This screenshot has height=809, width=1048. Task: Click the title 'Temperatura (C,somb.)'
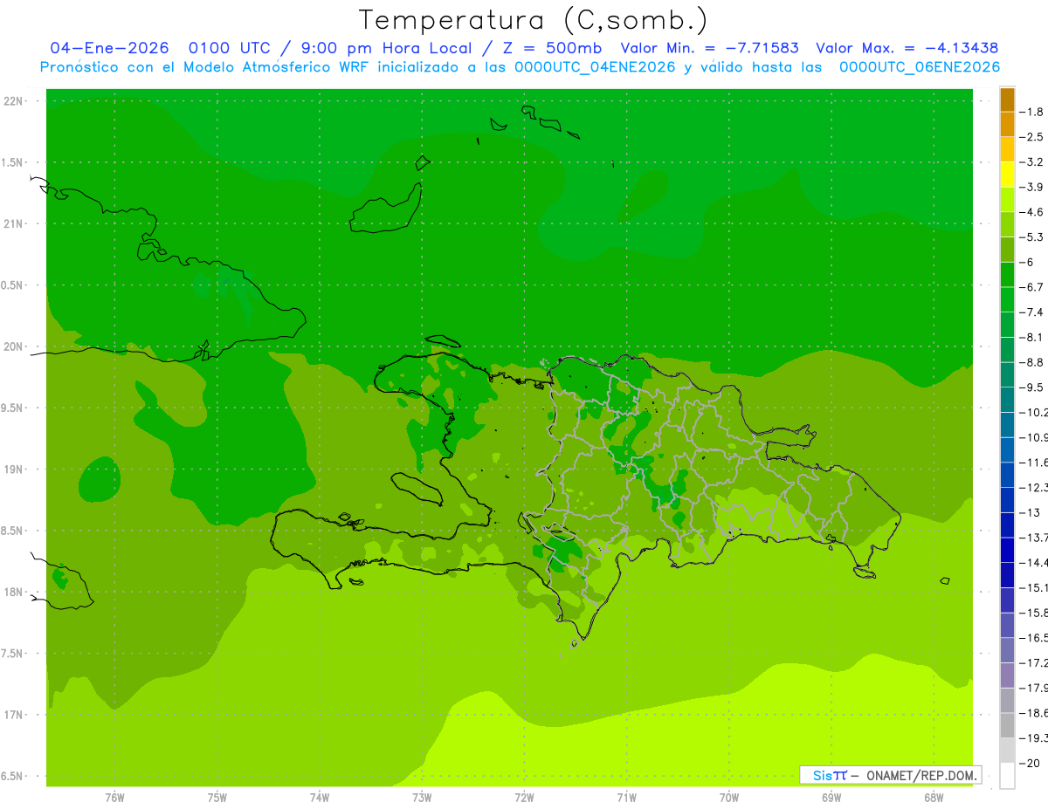click(534, 20)
